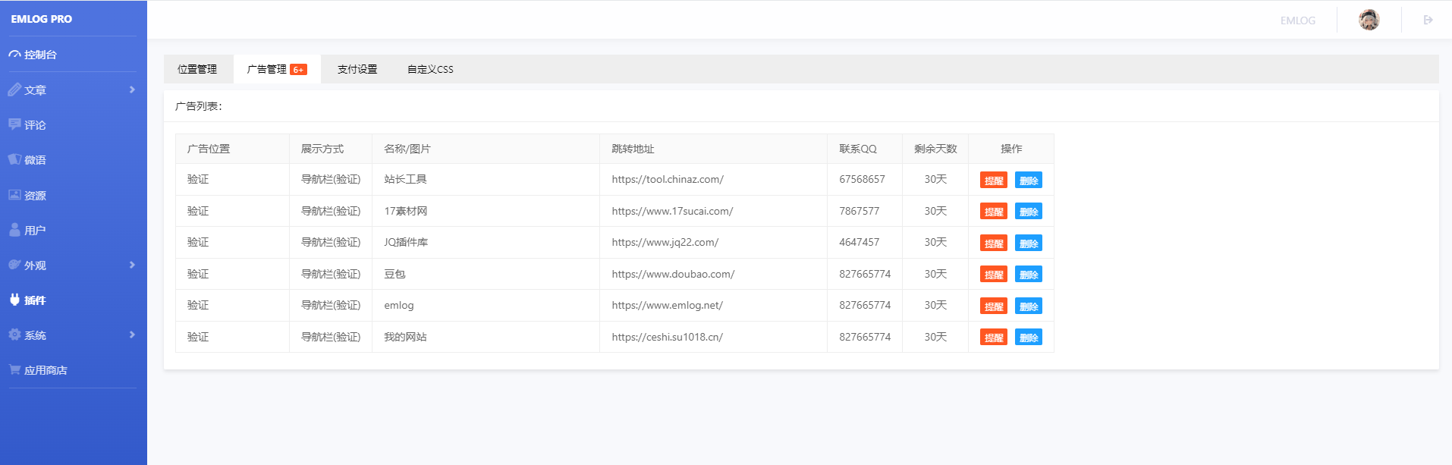Expand the 系统 submenu chevron
The image size is (1452, 465).
pos(132,335)
